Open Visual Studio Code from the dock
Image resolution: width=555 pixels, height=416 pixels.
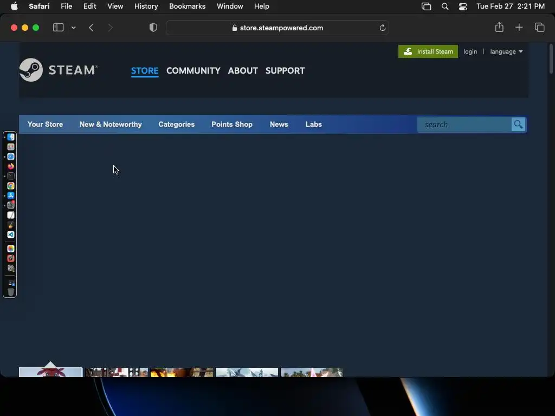coord(11,235)
